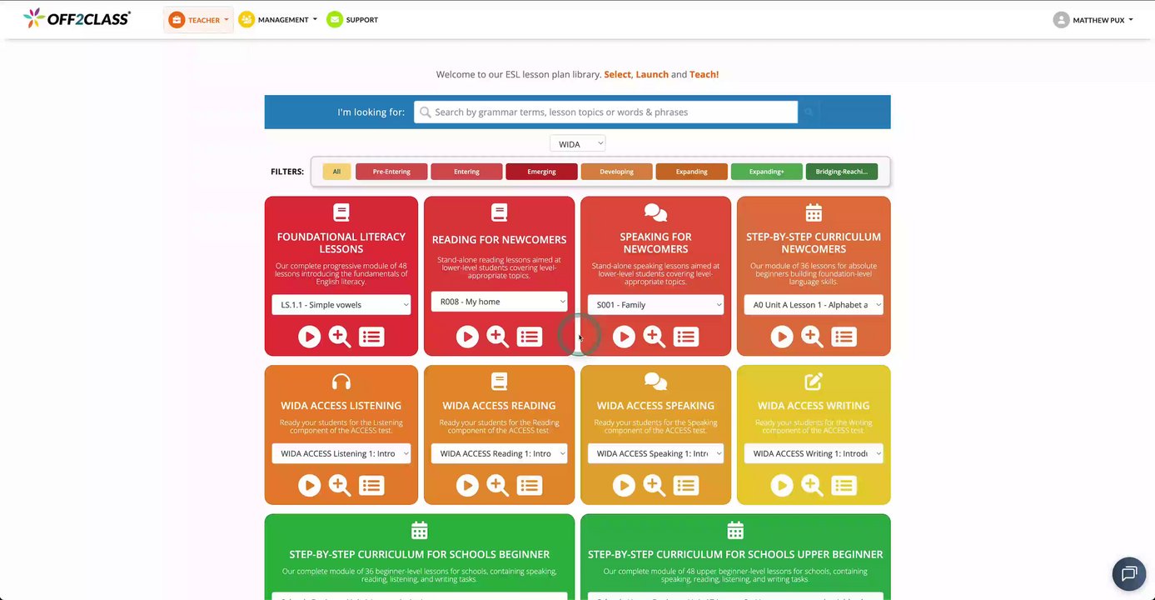Click the Launch link in welcome text
This screenshot has width=1155, height=600.
[x=652, y=74]
